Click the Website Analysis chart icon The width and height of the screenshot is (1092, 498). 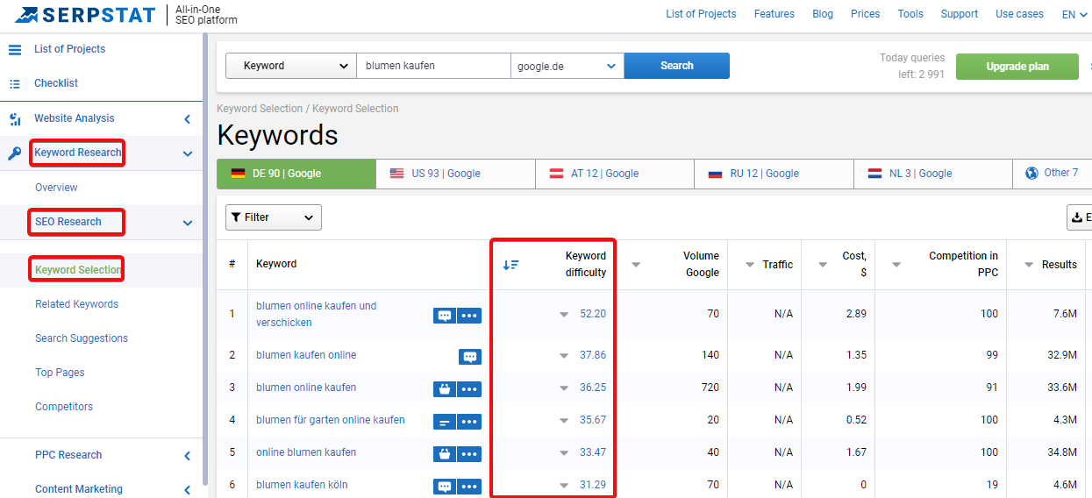[x=15, y=119]
